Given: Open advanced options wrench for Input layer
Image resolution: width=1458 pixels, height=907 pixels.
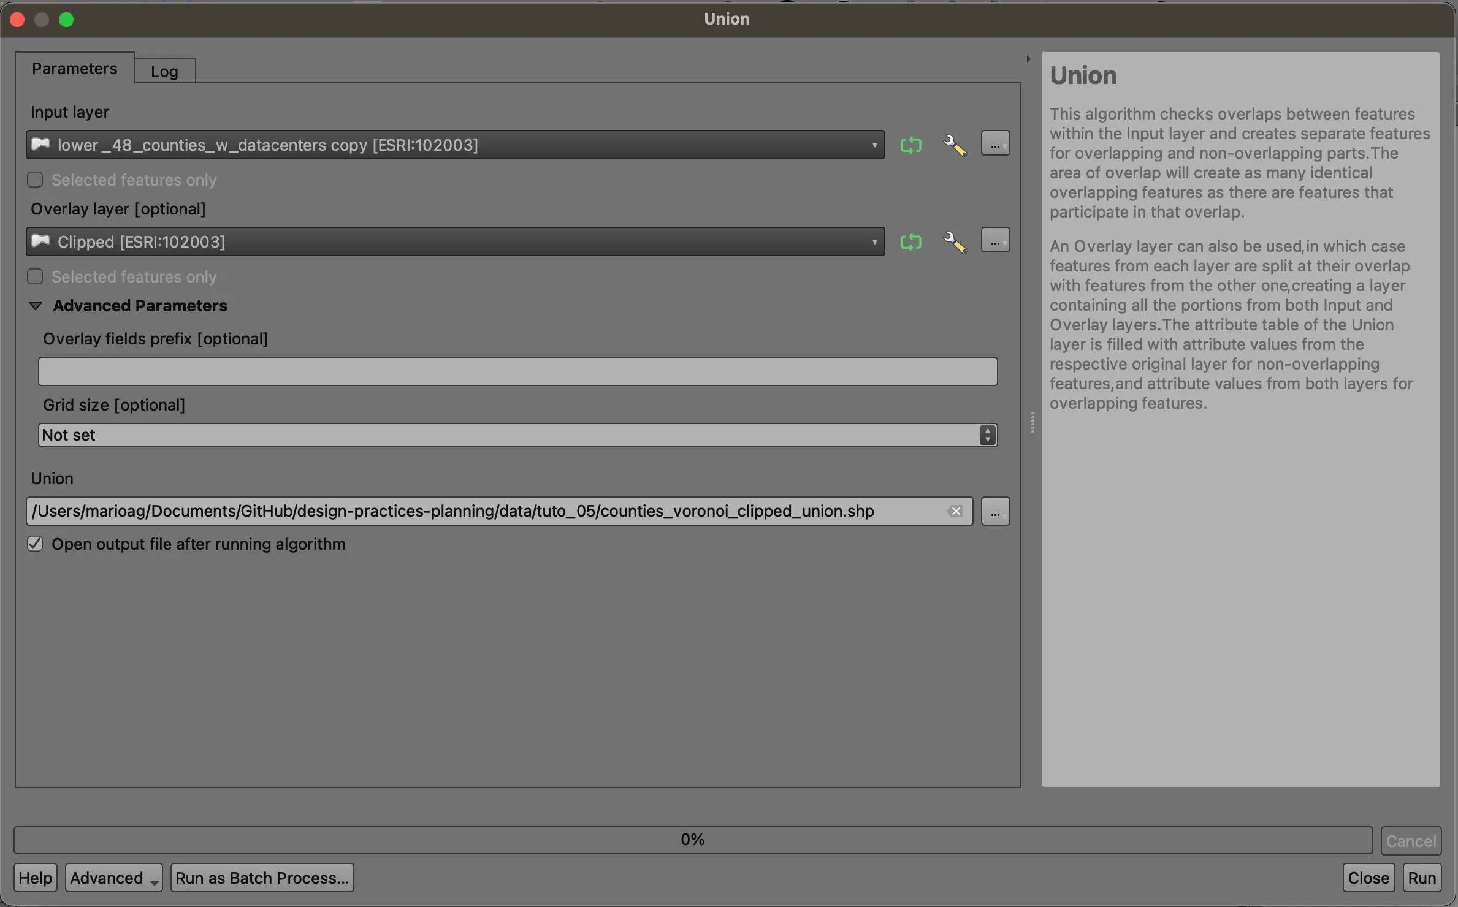Looking at the screenshot, I should click(955, 145).
